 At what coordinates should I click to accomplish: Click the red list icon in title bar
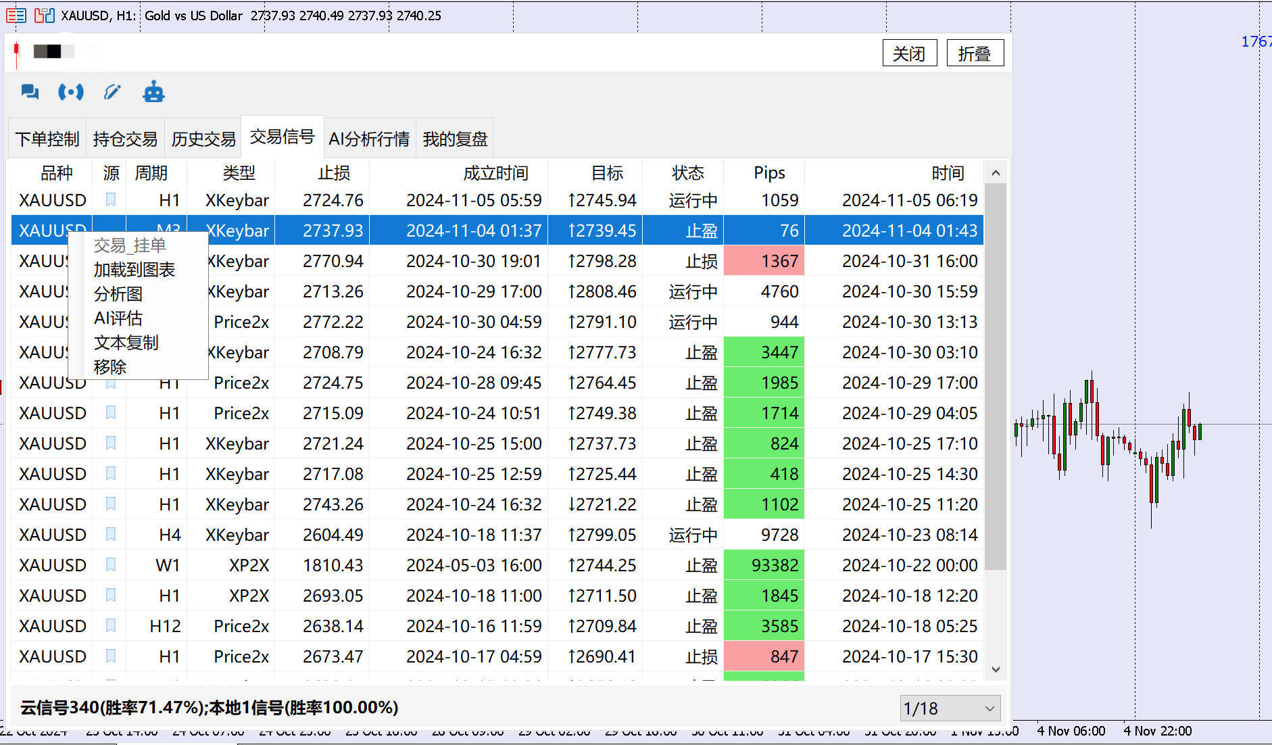(x=16, y=16)
